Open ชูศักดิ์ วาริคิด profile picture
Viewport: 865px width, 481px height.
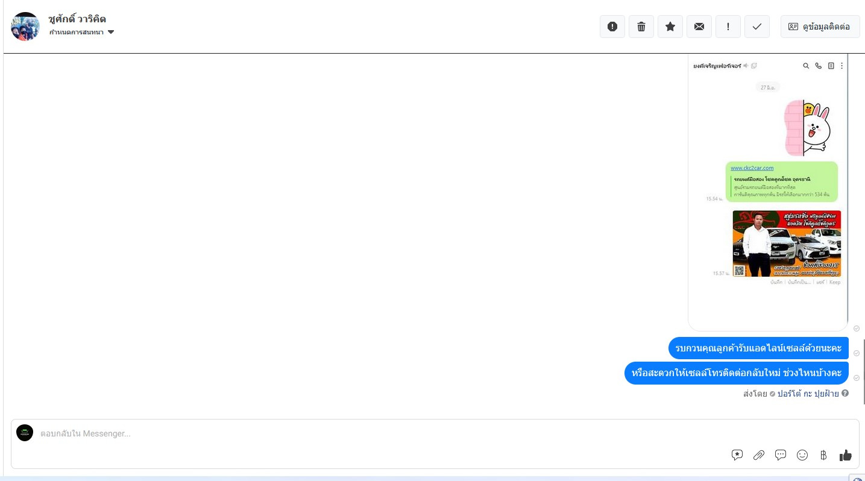click(25, 27)
